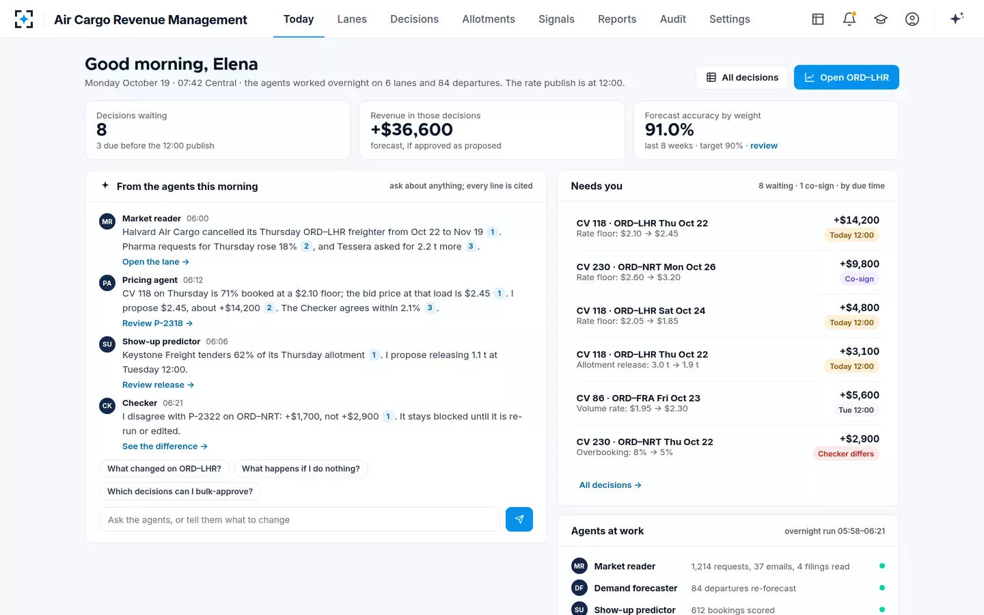
Task: Click the CK Checker avatar
Action: pos(107,406)
